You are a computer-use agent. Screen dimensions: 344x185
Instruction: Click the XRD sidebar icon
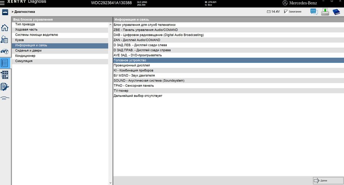[x=5, y=98]
